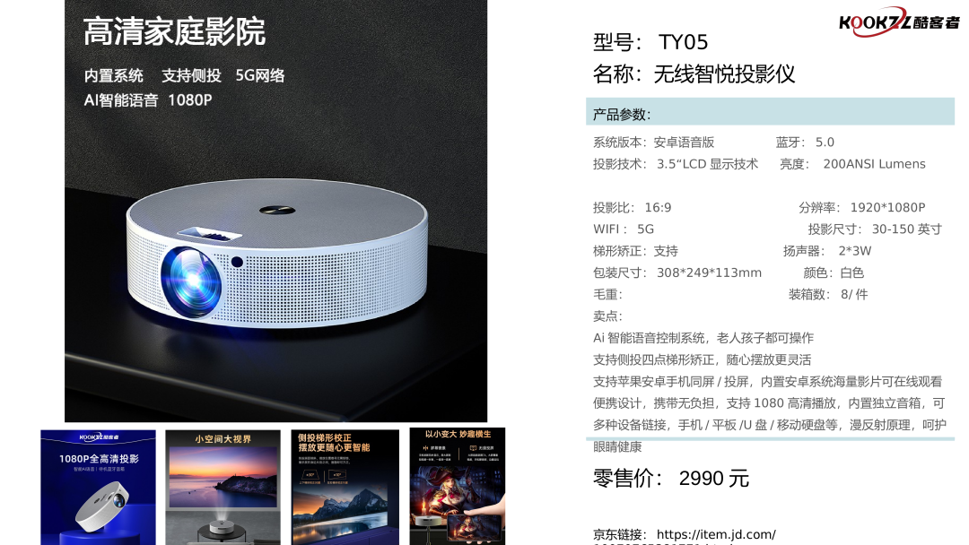This screenshot has width=969, height=545.
Task: Click the product name 无线智悦投影仪
Action: 724,74
